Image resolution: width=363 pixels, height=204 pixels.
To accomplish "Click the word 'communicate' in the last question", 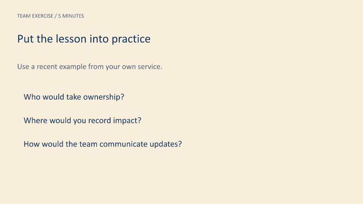I will click(x=123, y=144).
